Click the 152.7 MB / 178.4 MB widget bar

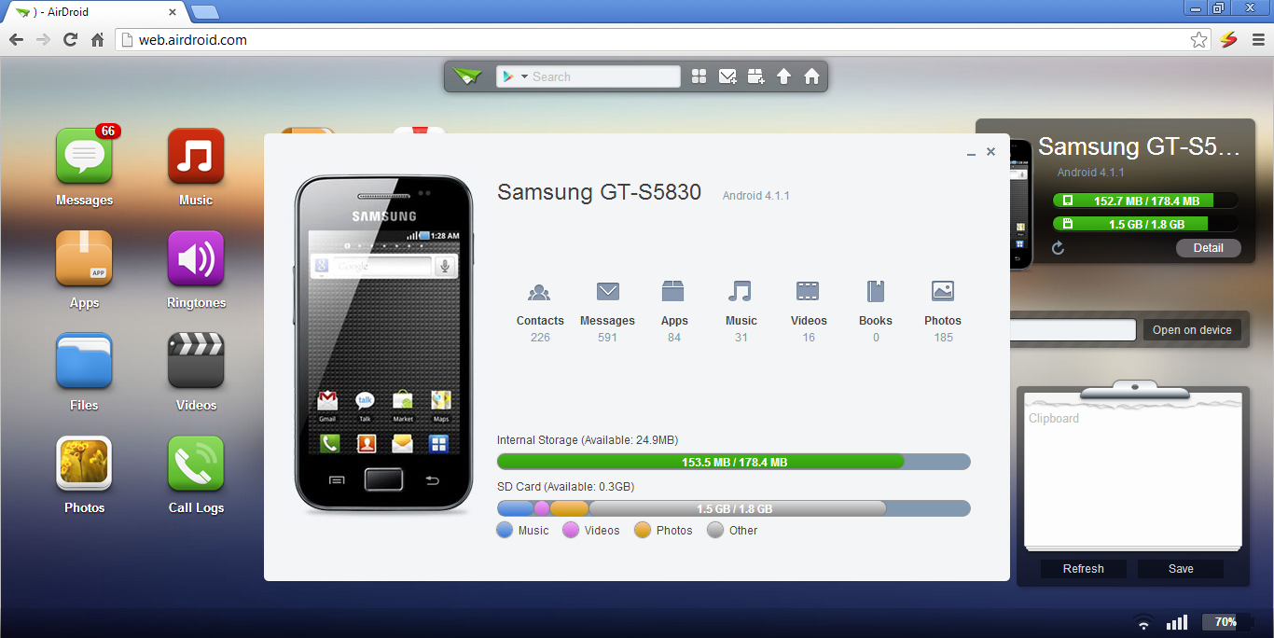pyautogui.click(x=1145, y=201)
